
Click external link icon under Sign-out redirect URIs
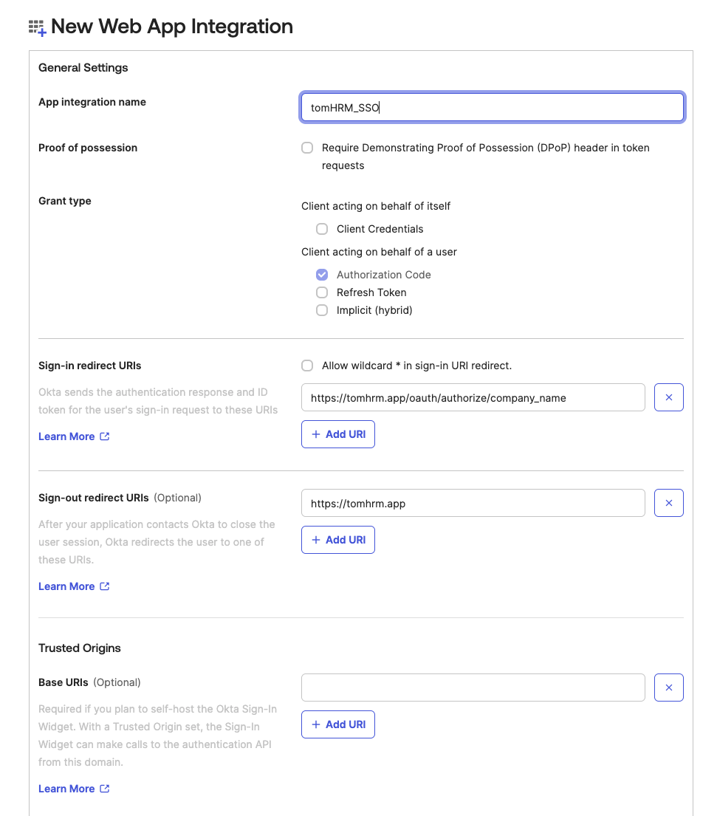pos(105,586)
